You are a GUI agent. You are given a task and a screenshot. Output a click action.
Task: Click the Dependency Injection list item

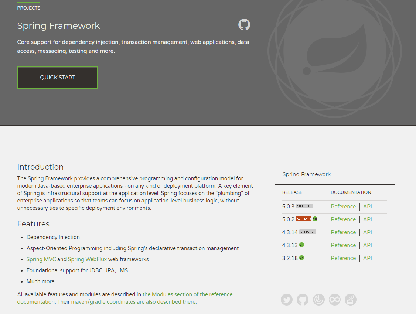[53, 237]
